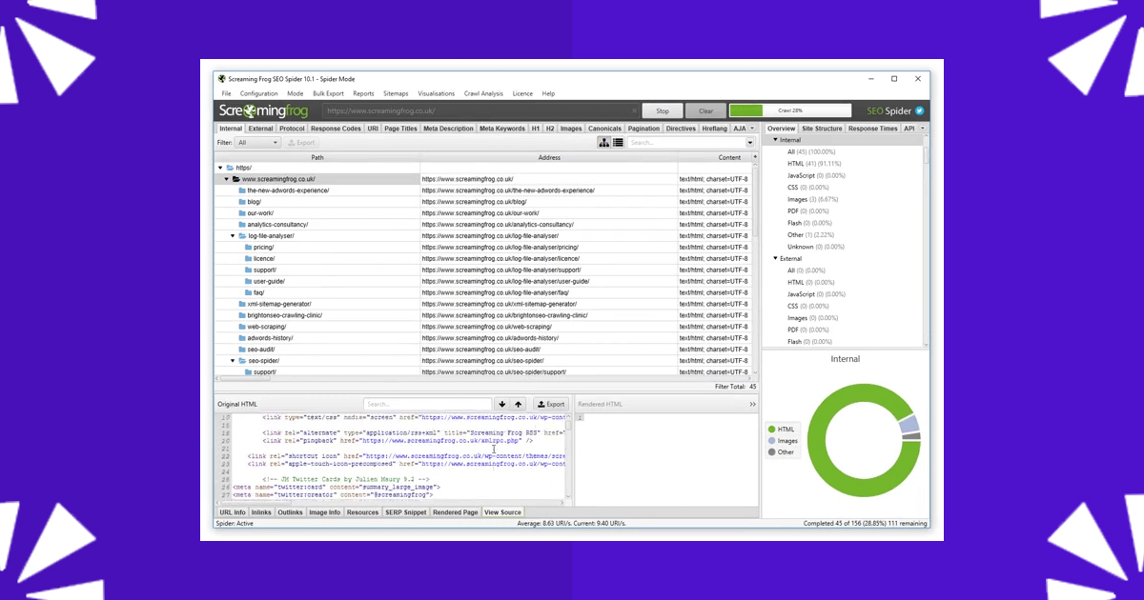Screen dimensions: 1144x600
Task: Switch to the Response Codes tab
Action: (x=336, y=129)
